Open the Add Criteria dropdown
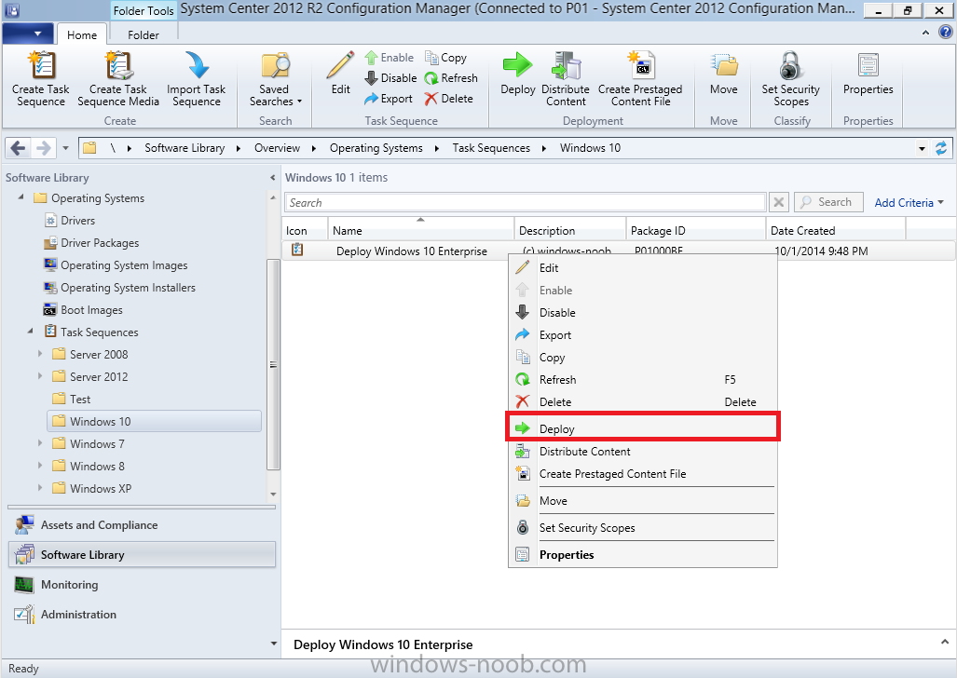 (909, 203)
